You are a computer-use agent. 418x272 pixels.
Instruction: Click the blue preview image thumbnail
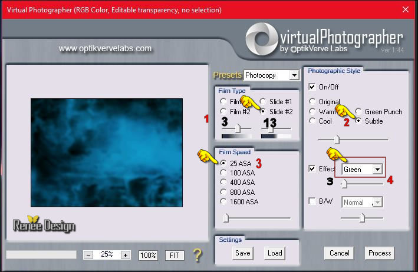point(107,152)
